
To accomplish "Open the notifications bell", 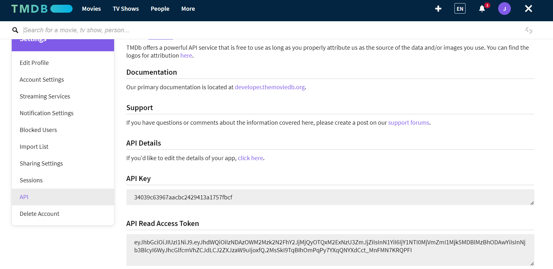I will tap(482, 9).
